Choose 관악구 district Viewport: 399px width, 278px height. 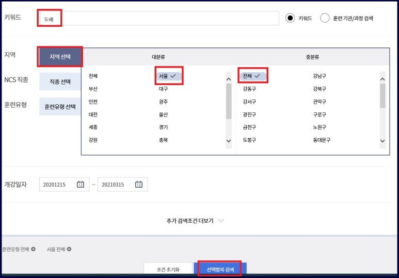click(320, 102)
